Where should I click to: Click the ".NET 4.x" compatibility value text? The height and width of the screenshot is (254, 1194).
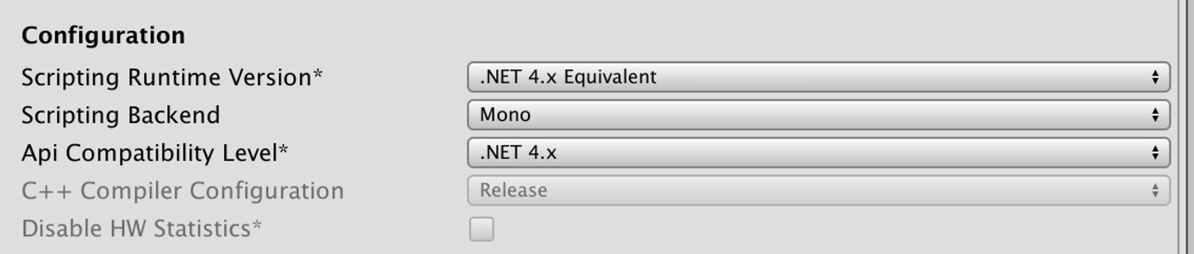point(518,153)
